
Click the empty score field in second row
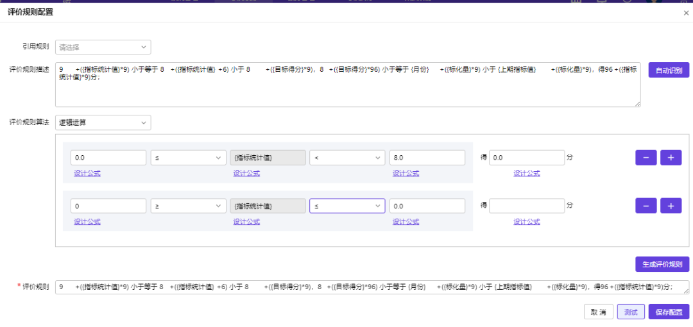(x=526, y=206)
